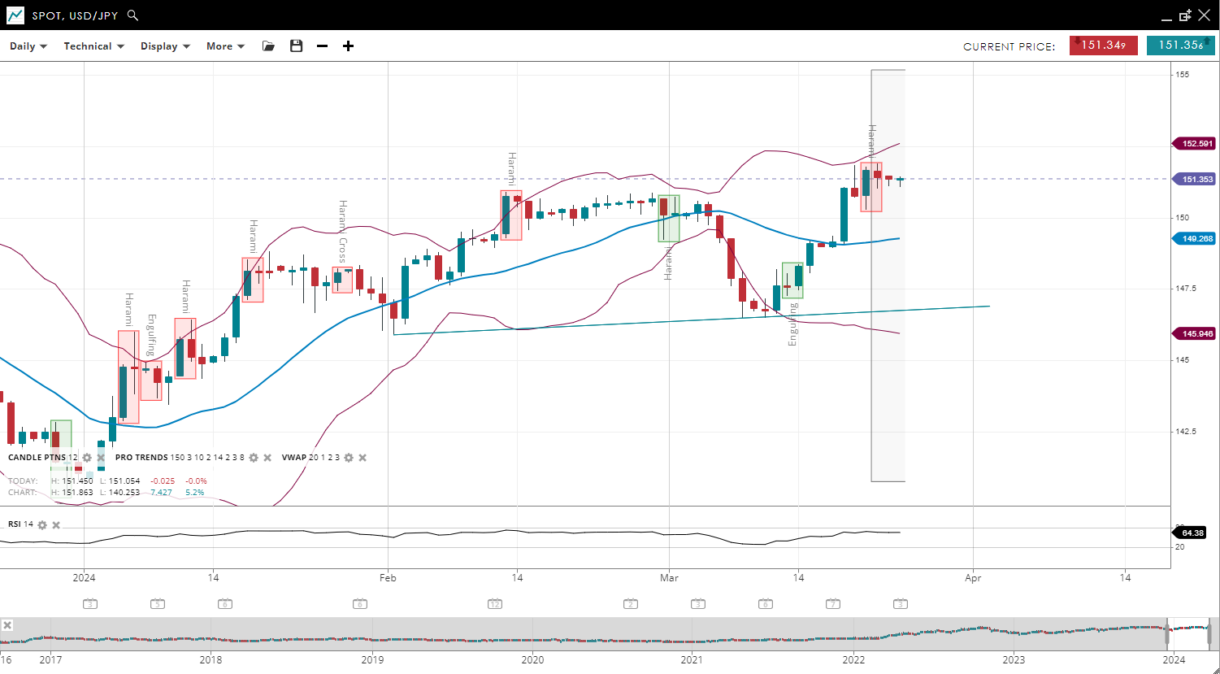This screenshot has width=1220, height=674.
Task: Open Pro Trends settings gear
Action: coord(254,458)
